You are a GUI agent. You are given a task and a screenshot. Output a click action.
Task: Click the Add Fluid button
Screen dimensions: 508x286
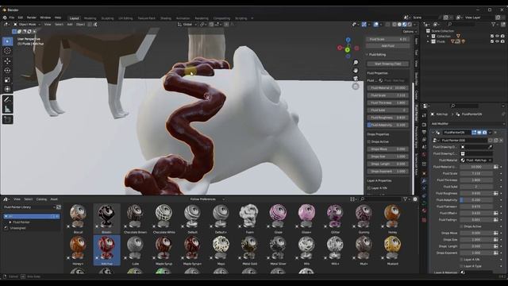click(x=388, y=46)
